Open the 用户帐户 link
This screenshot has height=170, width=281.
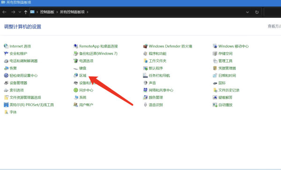tap(86, 105)
